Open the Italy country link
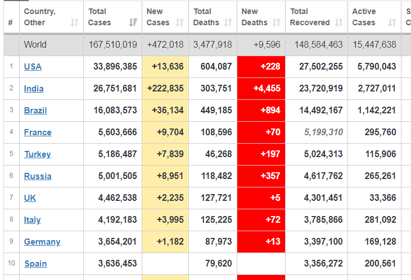Screen dimensions: 411x280 tap(32, 220)
